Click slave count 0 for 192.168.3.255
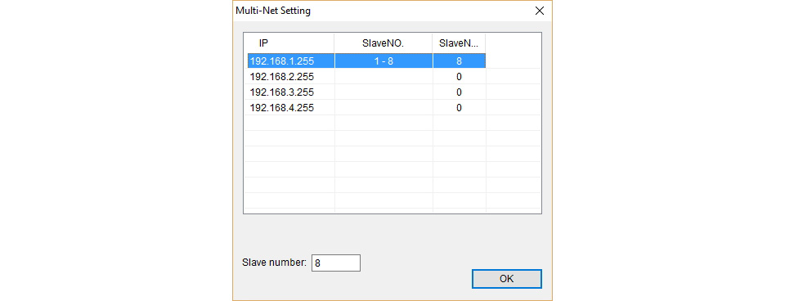785x301 pixels. [x=459, y=92]
